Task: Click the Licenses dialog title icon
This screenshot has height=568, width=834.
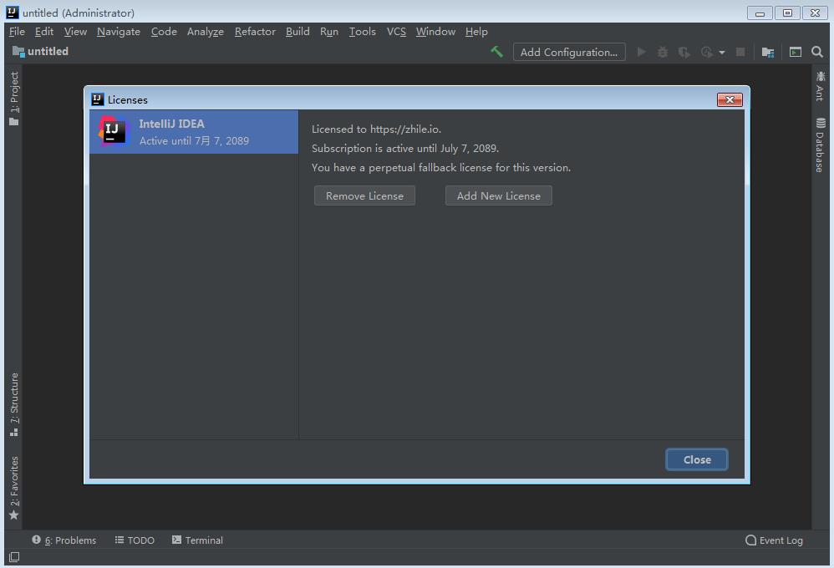Action: [x=97, y=99]
